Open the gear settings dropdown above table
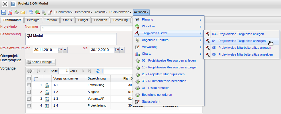The image size is (281, 114). (x=30, y=71)
